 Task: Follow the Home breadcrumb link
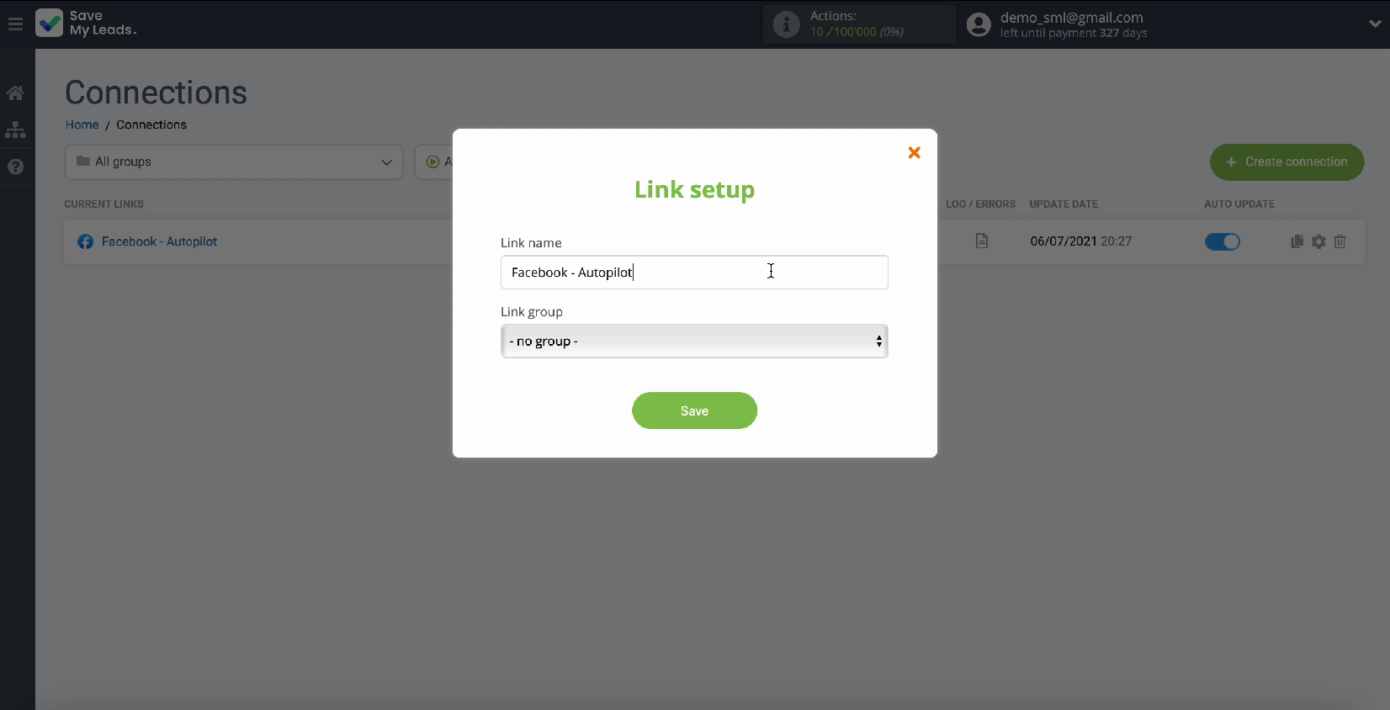point(82,125)
